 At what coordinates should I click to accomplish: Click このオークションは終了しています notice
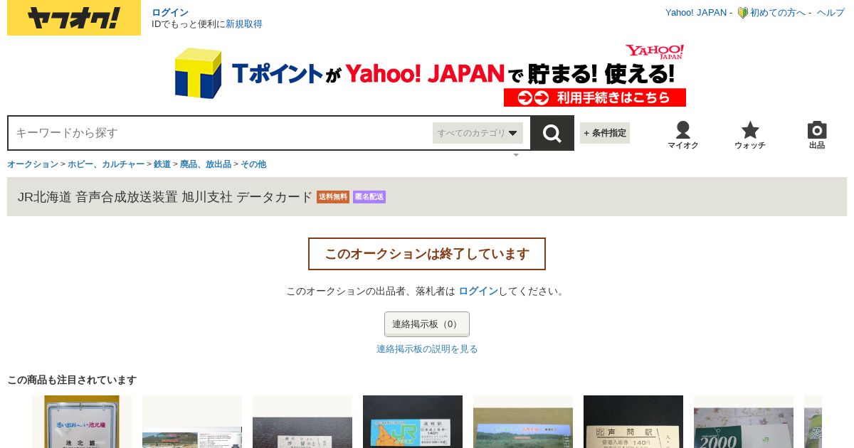(427, 254)
